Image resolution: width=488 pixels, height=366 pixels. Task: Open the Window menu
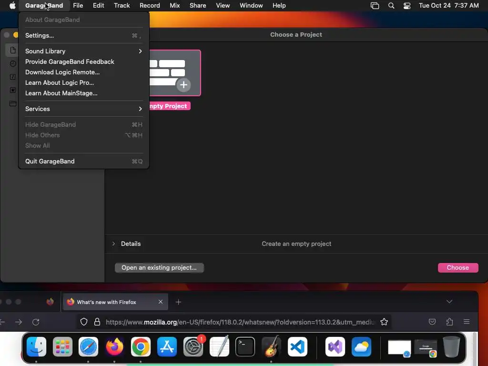pos(251,6)
